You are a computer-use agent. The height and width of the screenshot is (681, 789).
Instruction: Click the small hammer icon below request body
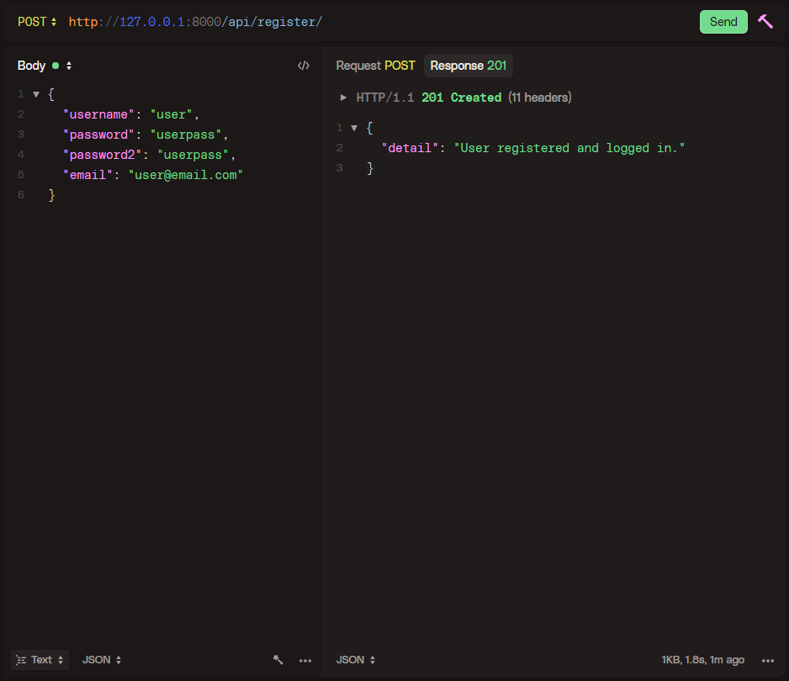point(278,660)
